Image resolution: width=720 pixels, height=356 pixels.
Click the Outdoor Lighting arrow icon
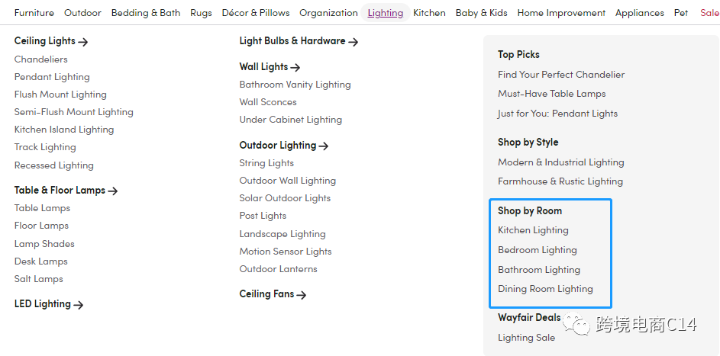pos(324,146)
